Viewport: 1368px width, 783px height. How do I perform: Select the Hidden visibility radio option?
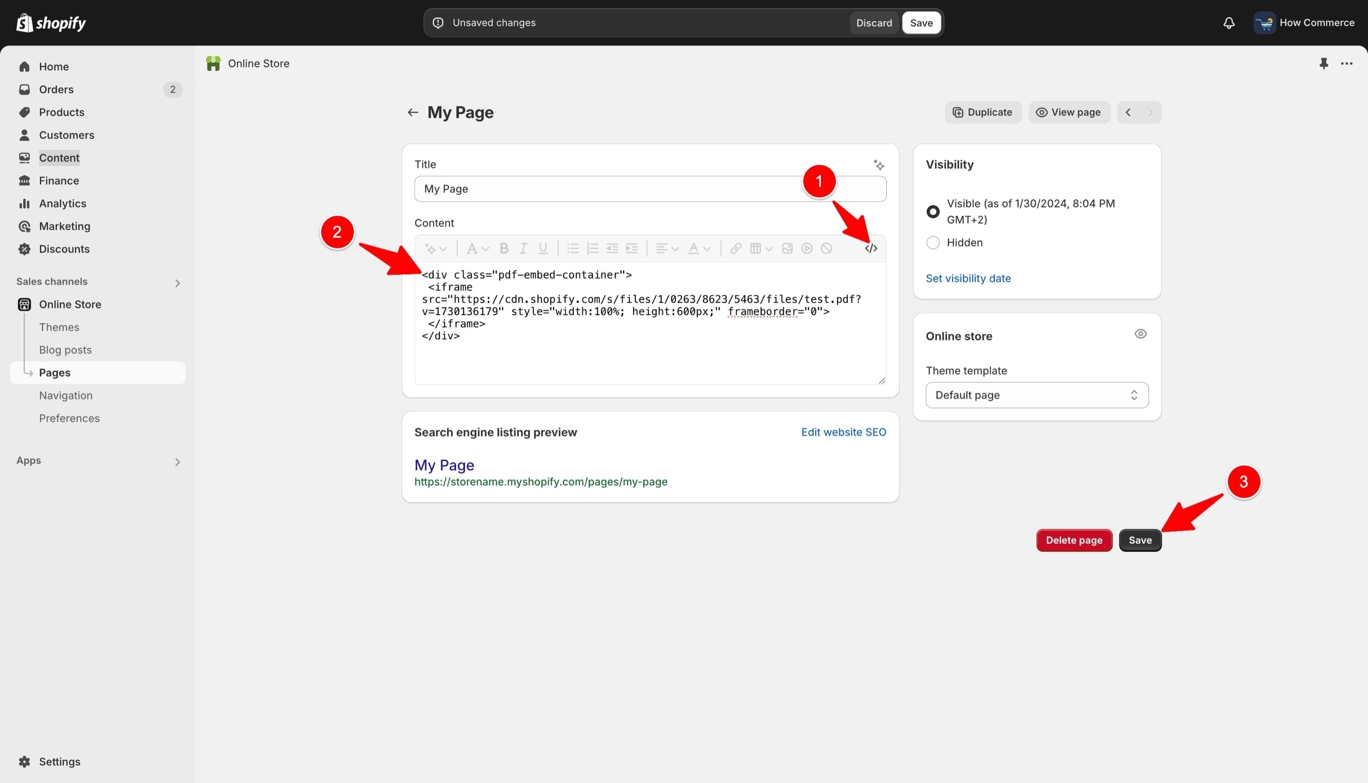pos(933,243)
